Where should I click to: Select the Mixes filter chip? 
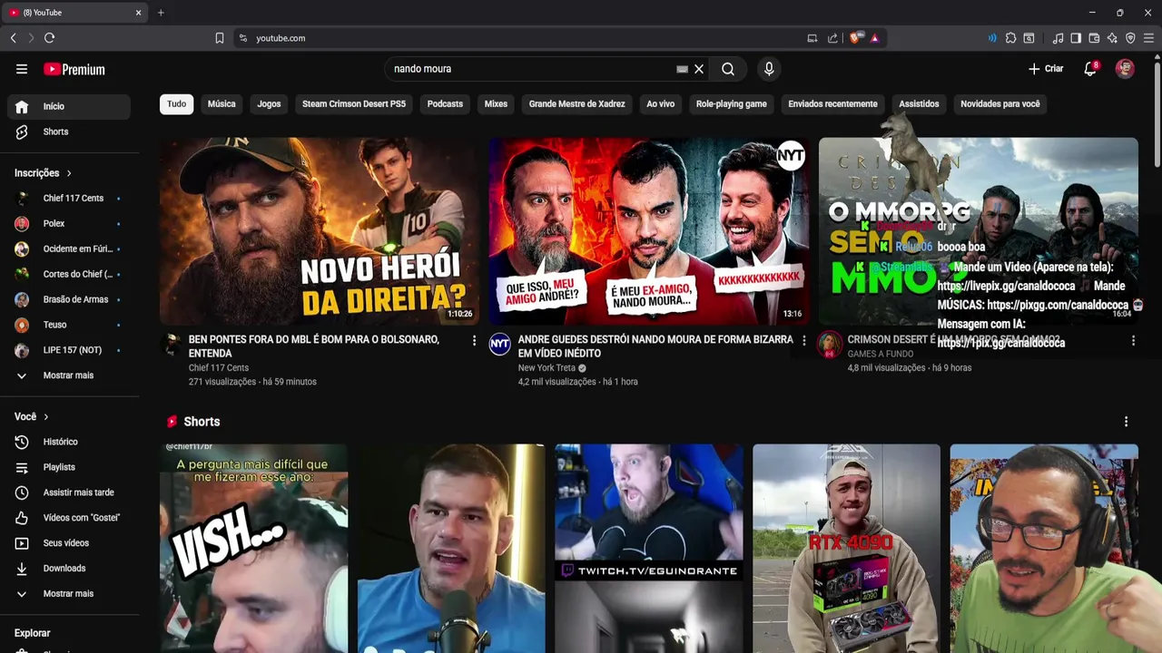496,104
